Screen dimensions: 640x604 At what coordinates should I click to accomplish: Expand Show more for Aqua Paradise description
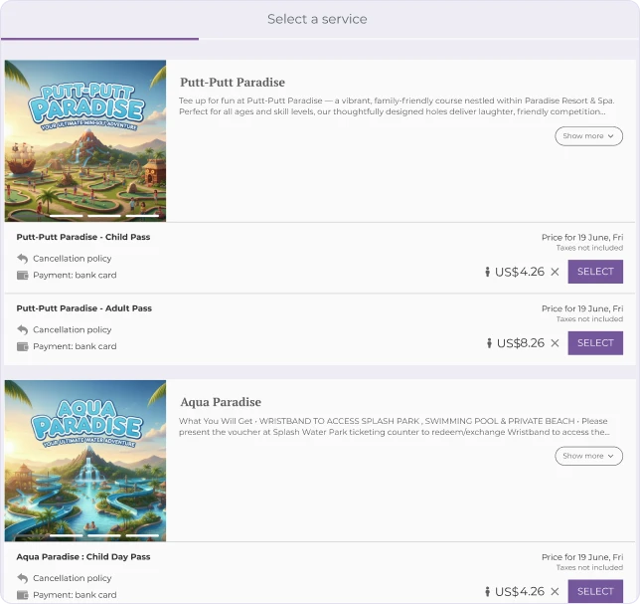tap(588, 456)
